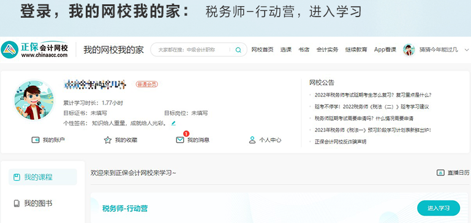Open notice 正保会计网校反诈骗声明
Screen dimensions: 471x223
341,142
